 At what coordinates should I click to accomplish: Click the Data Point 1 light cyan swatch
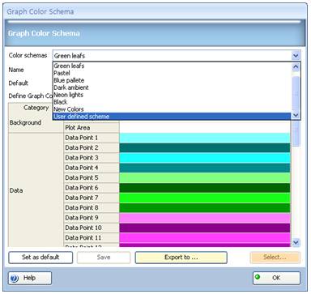point(205,138)
